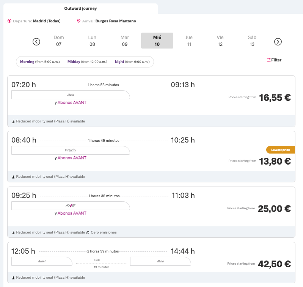
Task: Toggle the Night time filter
Action: [132, 62]
